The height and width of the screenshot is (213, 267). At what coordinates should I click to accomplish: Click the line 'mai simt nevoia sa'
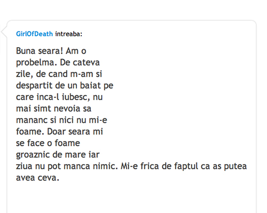pyautogui.click(x=53, y=109)
